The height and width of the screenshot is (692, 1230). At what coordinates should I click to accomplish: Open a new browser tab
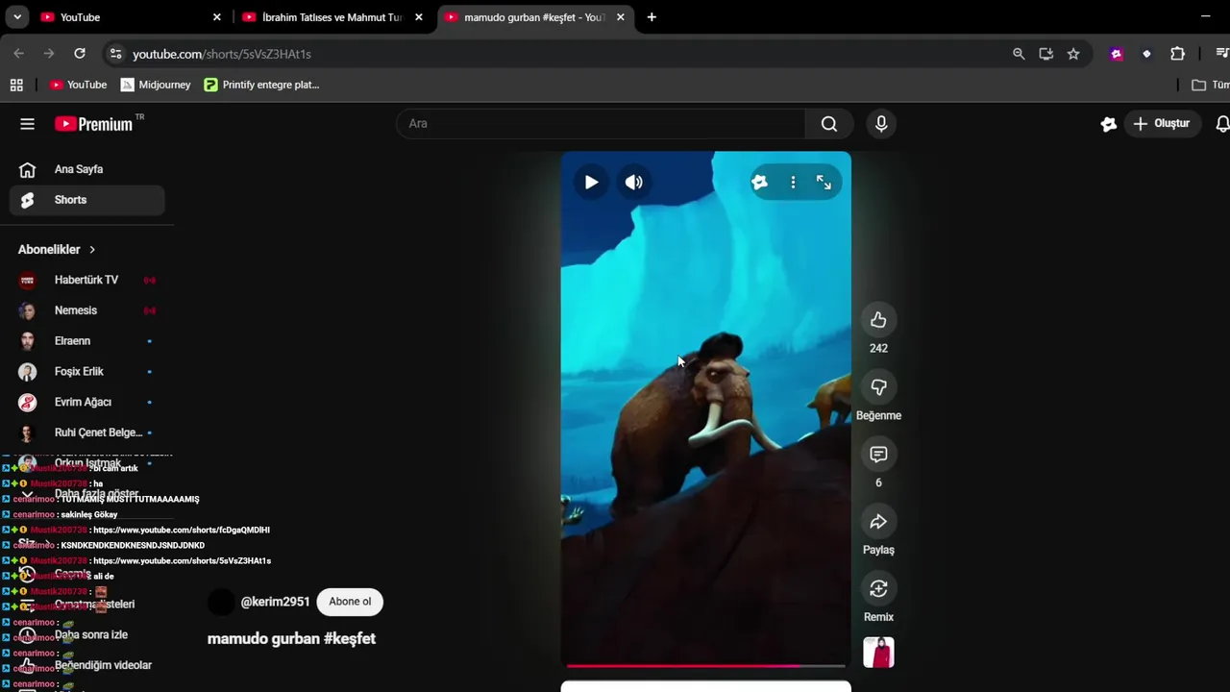[652, 17]
